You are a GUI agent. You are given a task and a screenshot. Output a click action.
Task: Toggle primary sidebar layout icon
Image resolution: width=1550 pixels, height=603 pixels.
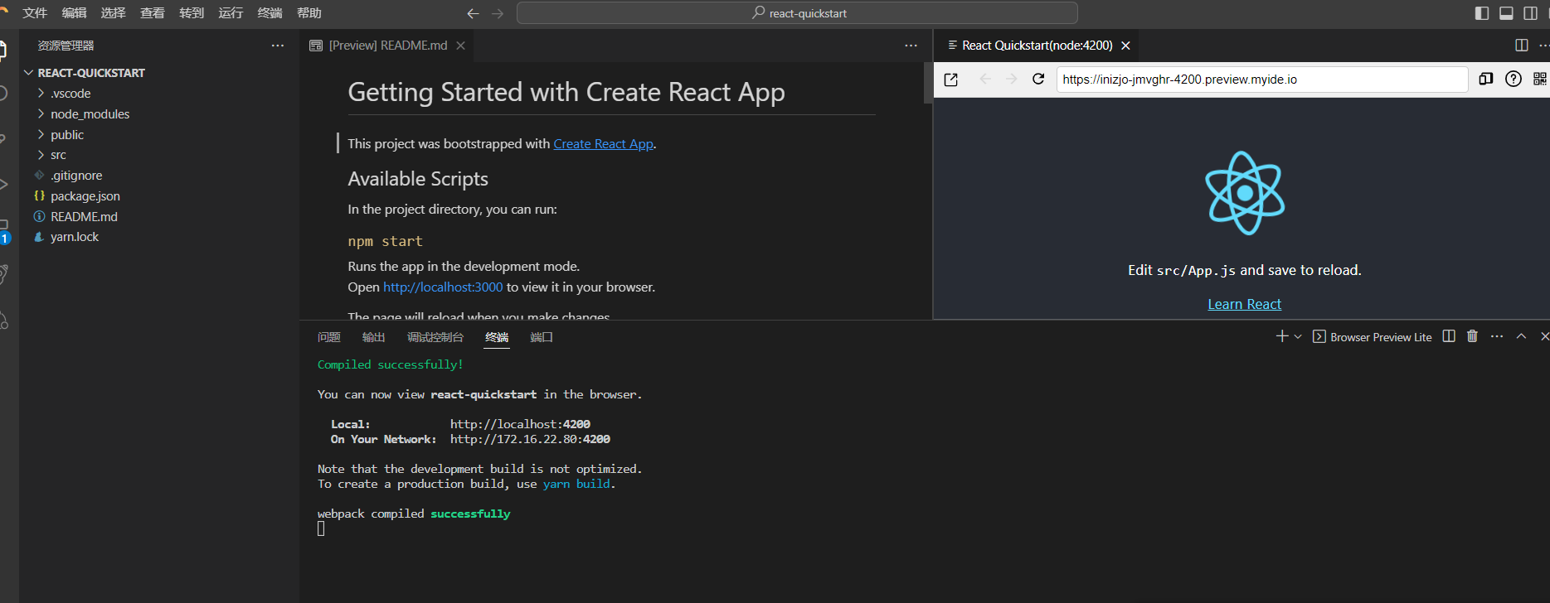point(1482,12)
